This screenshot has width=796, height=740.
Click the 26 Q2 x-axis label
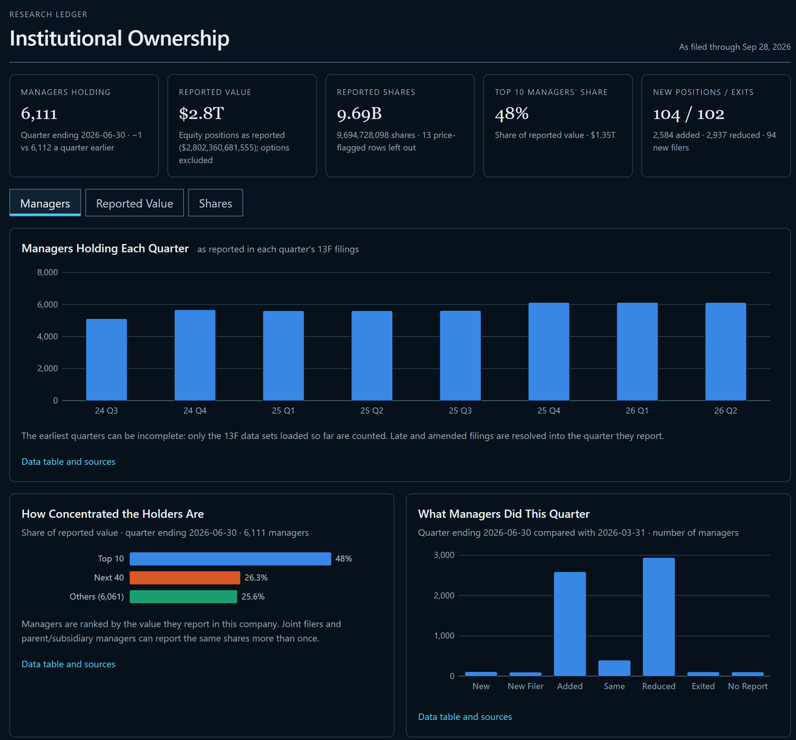point(726,410)
